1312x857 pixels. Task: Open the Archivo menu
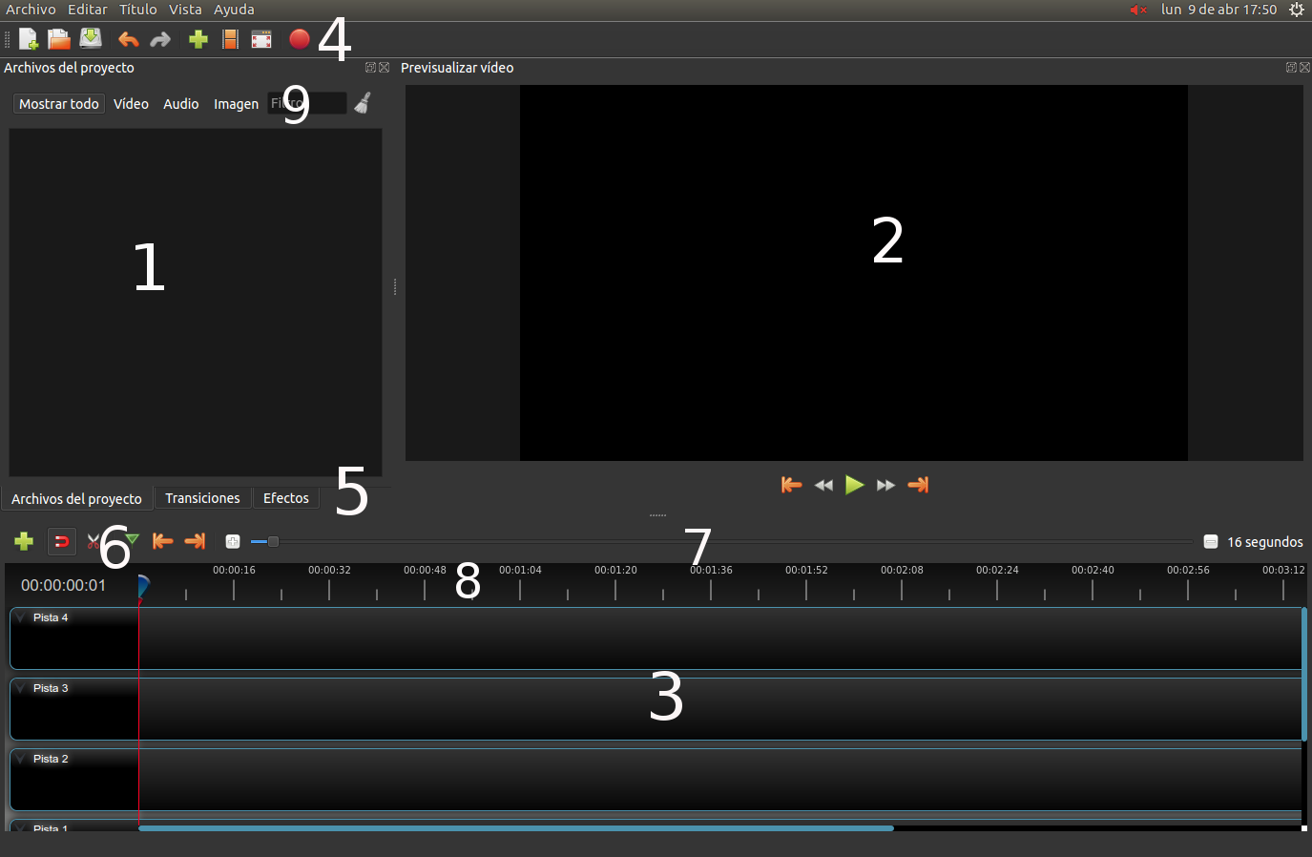click(x=31, y=10)
